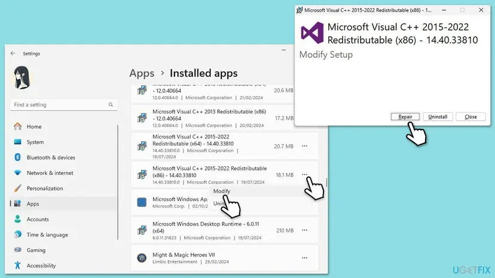The width and height of the screenshot is (495, 278).
Task: Click Microsoft Windows App blue icon
Action: pyautogui.click(x=142, y=202)
